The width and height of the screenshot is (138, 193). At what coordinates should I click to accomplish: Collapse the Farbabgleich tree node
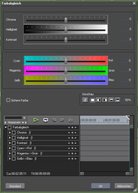pos(6,127)
